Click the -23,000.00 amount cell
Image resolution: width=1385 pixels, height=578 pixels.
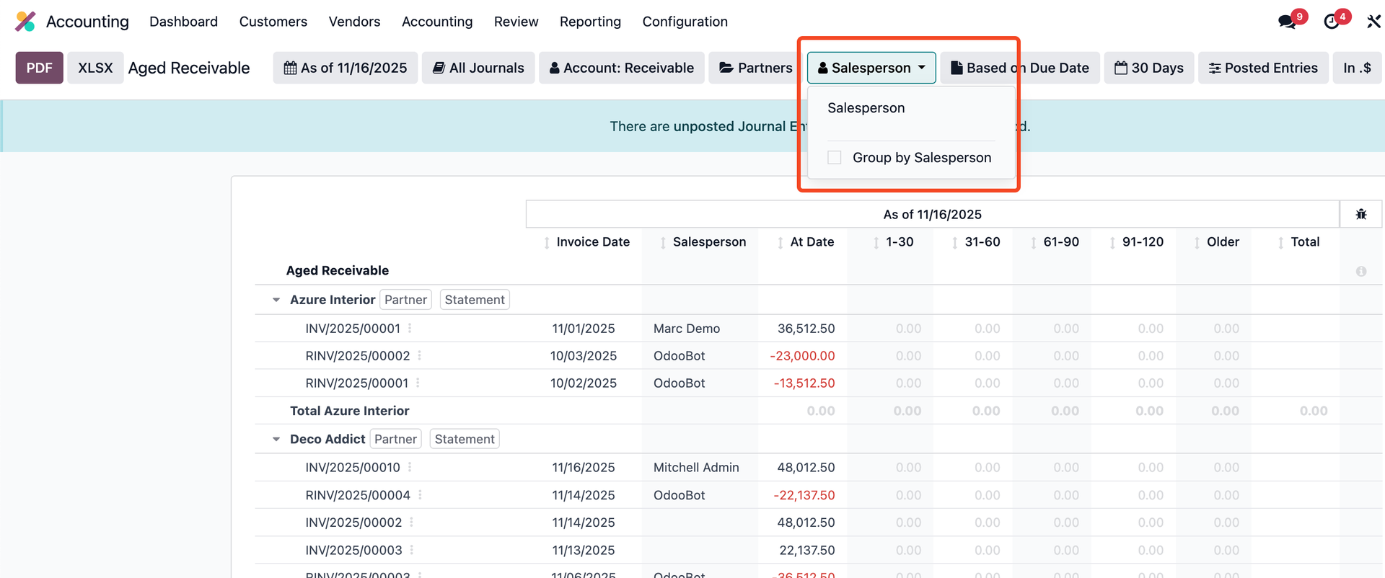pos(802,355)
